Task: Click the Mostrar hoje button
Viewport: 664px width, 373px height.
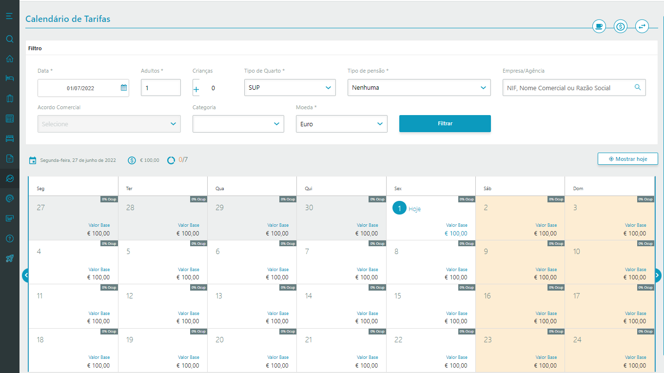Action: click(x=627, y=159)
